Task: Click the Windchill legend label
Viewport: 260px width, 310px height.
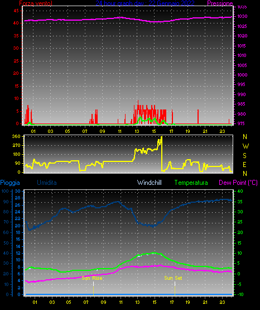Action: (x=150, y=183)
